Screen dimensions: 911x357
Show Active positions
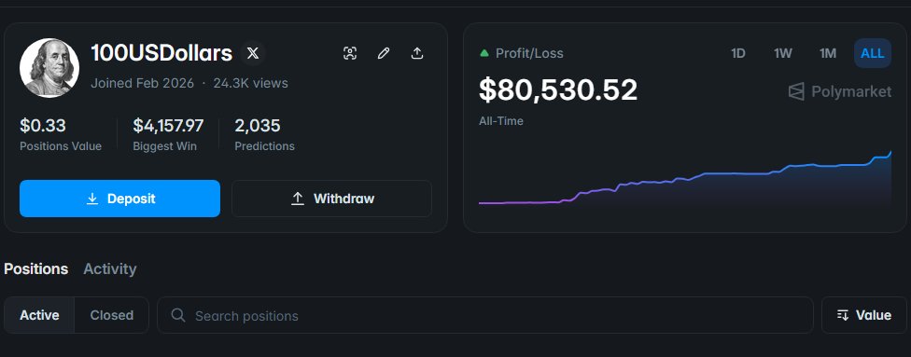coord(39,315)
